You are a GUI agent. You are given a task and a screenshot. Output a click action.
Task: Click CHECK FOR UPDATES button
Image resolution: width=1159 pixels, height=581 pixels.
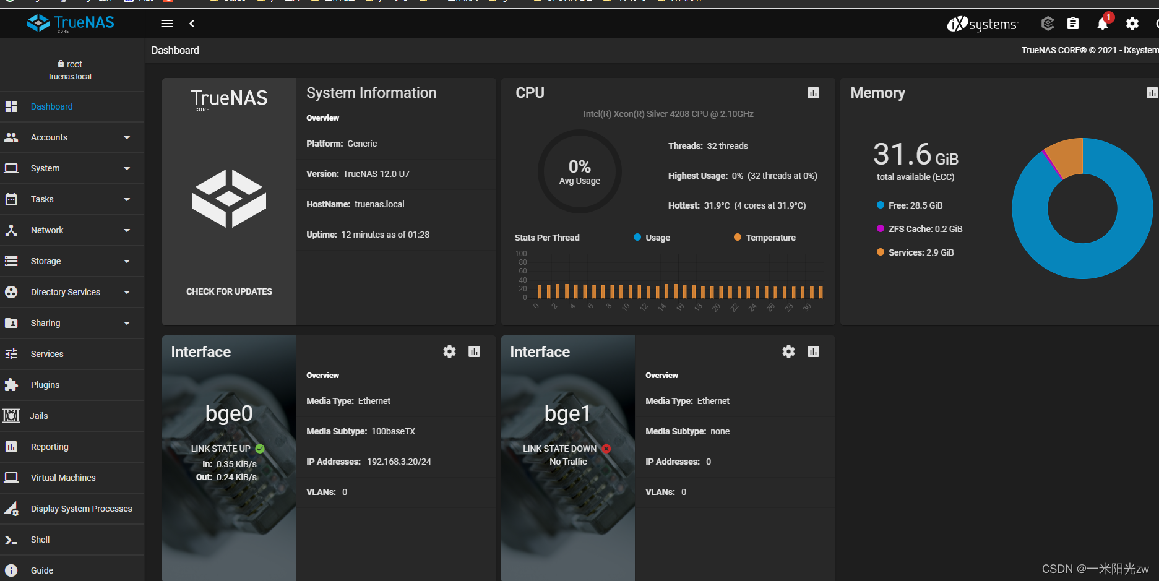pos(229,291)
